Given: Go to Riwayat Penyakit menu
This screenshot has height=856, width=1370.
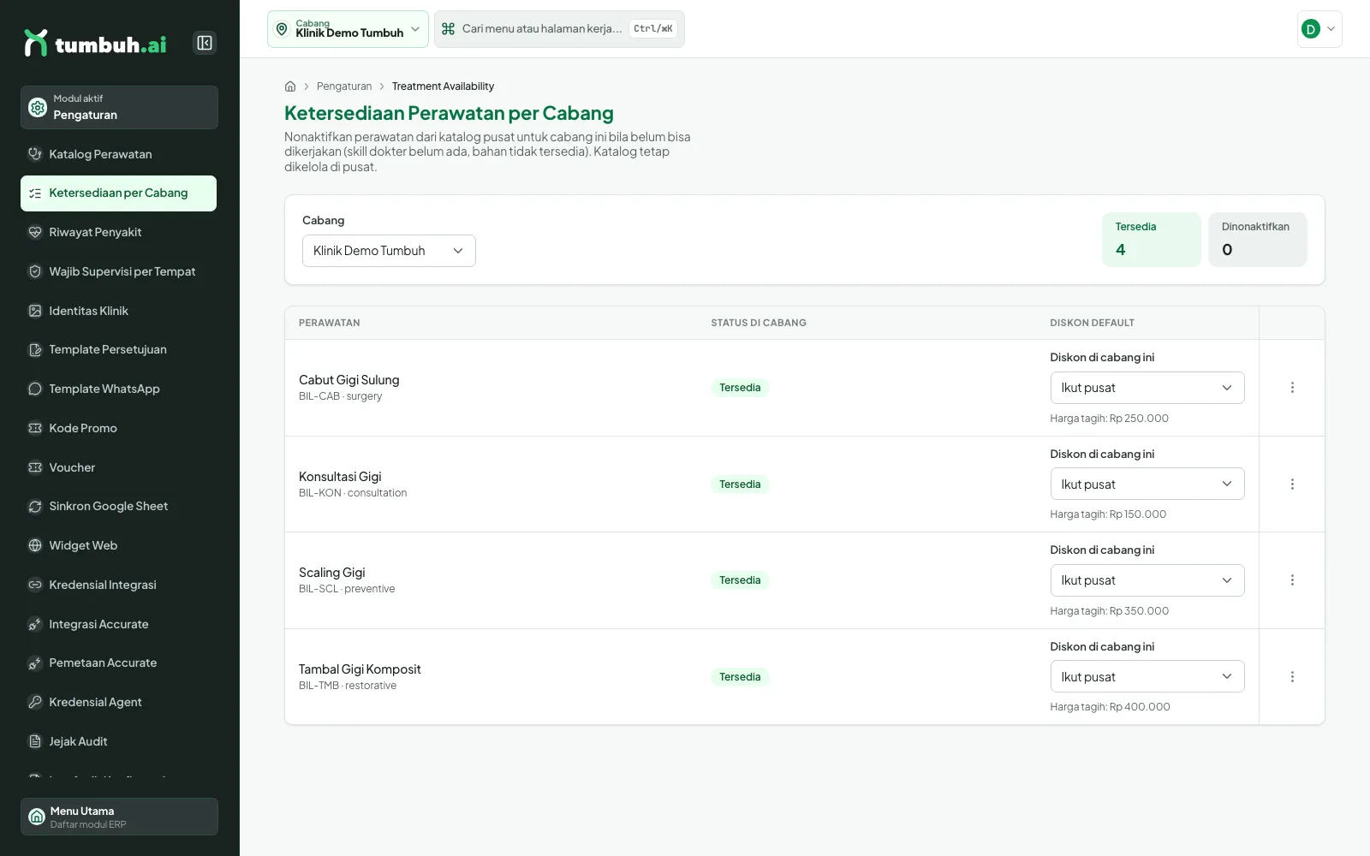Looking at the screenshot, I should (x=119, y=232).
